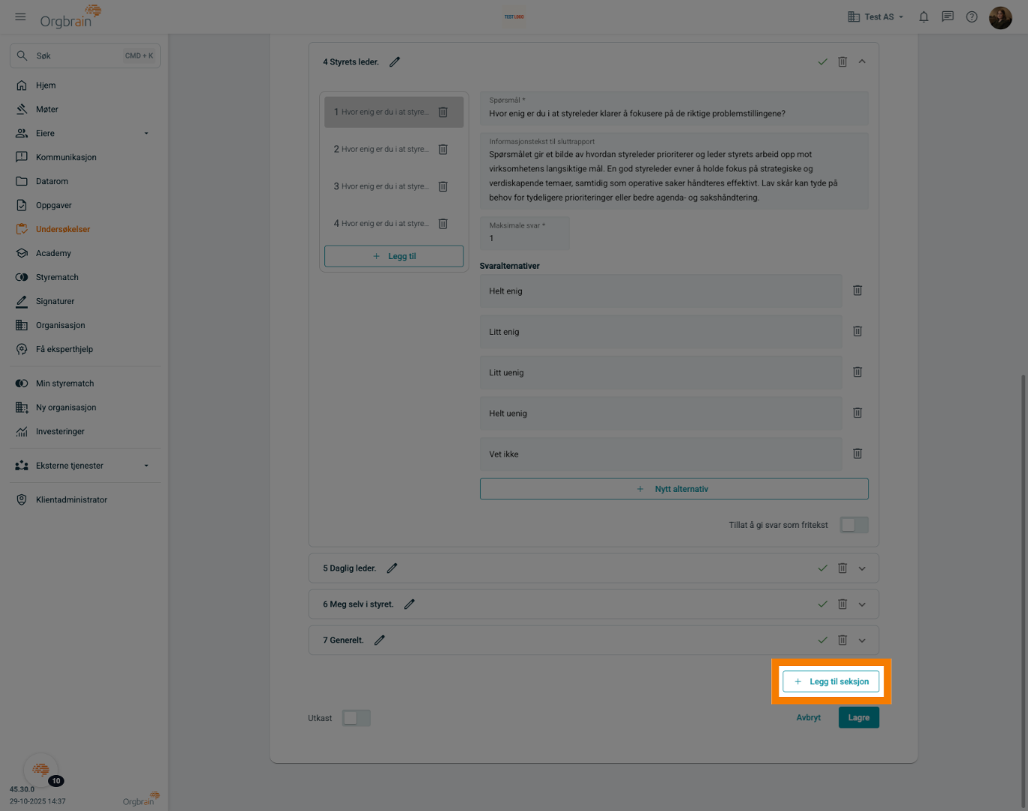
Task: Edit the 'Generelt' section title
Action: (x=379, y=641)
